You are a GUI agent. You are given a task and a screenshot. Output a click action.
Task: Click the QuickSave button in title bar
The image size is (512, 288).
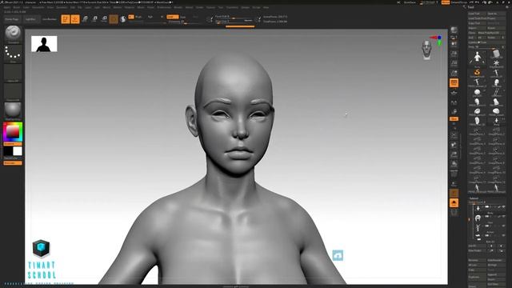click(x=410, y=2)
